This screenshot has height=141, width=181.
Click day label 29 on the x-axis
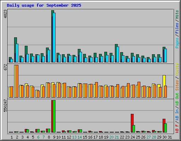tap(159, 137)
